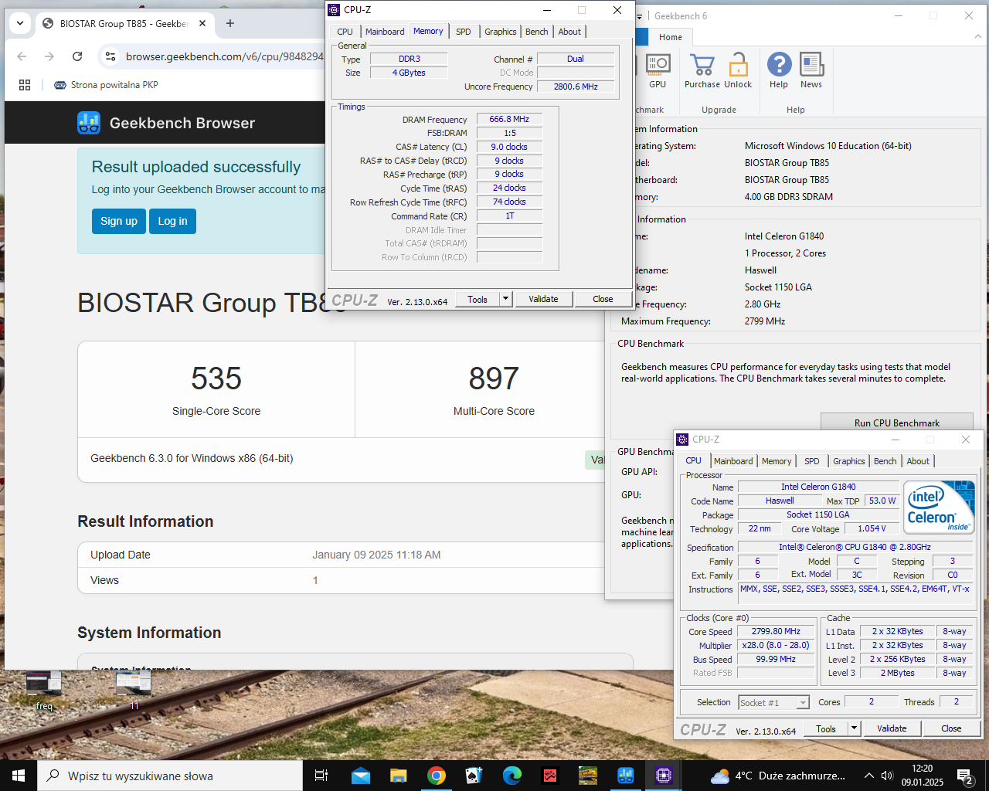Screen dimensions: 989x791
Task: Click Log in on Geekbench Browser page
Action: 172,221
